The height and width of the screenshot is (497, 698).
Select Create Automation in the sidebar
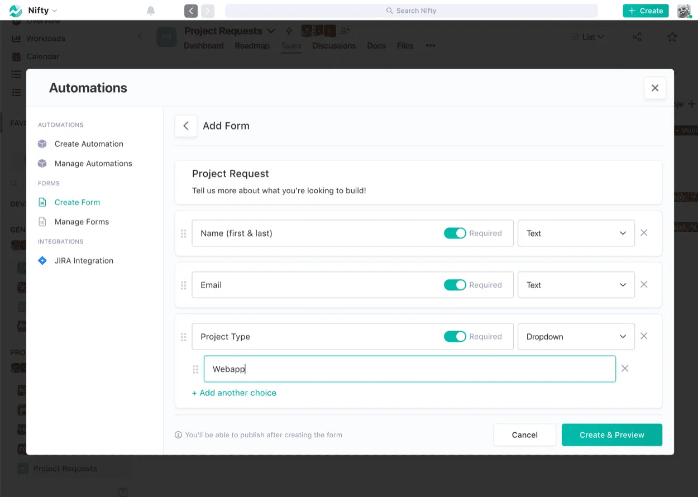[88, 144]
